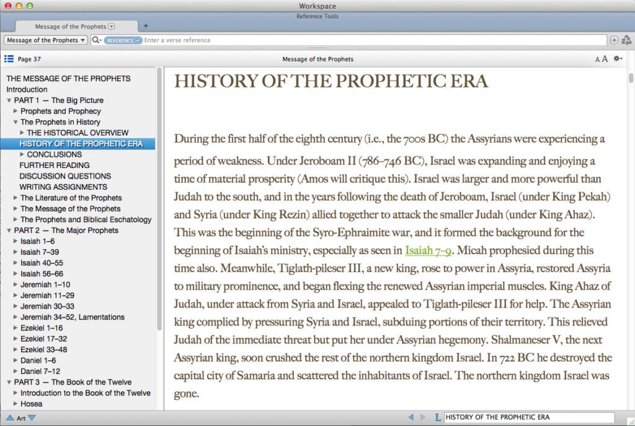The image size is (635, 426).
Task: Click the up triangle next to Art
Action: pyautogui.click(x=10, y=418)
